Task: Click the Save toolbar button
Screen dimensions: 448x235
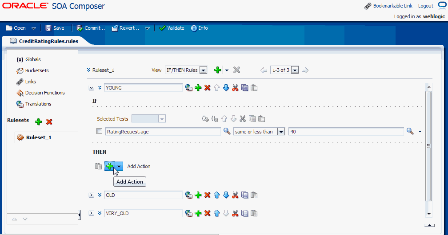Action: click(55, 28)
